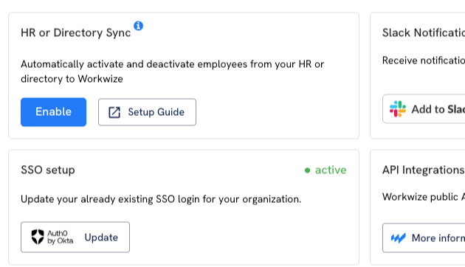Update the Auth0 by Okta SSO
This screenshot has height=267, width=465.
[75, 237]
